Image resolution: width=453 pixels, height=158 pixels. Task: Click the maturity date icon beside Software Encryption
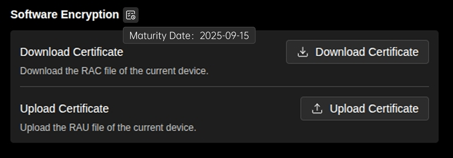point(131,15)
